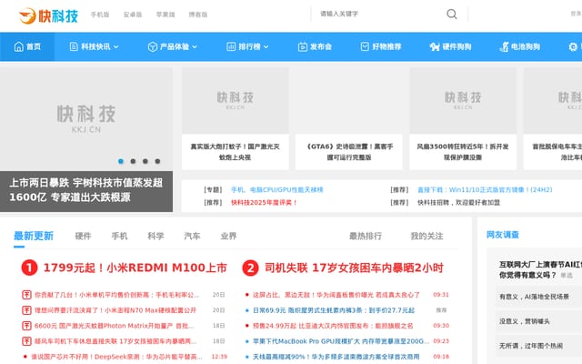Open the 宇树科技市值蒸发 banner headline
This screenshot has height=364, width=582.
pos(86,190)
